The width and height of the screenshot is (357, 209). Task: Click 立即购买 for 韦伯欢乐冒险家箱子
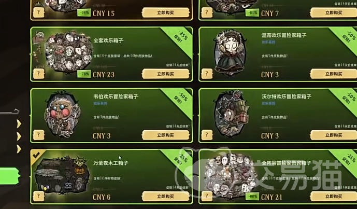click(x=165, y=135)
